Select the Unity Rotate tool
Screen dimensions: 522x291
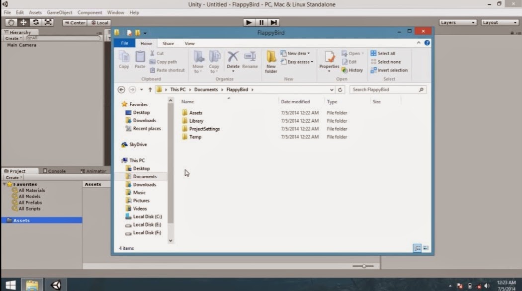click(x=36, y=22)
